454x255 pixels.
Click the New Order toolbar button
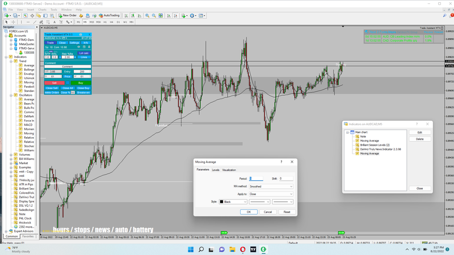[69, 15]
